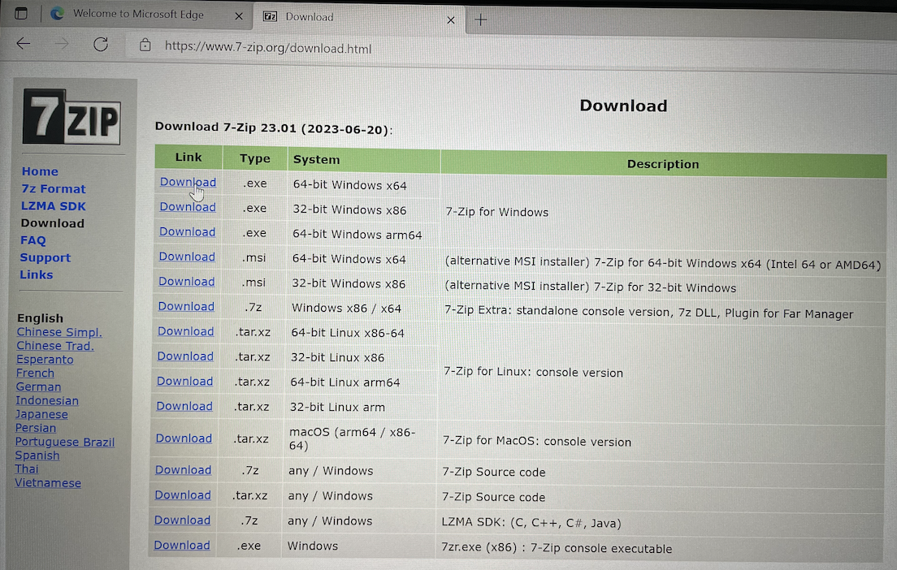Open the tab actions menu icon
Image resolution: width=897 pixels, height=570 pixels.
(20, 13)
